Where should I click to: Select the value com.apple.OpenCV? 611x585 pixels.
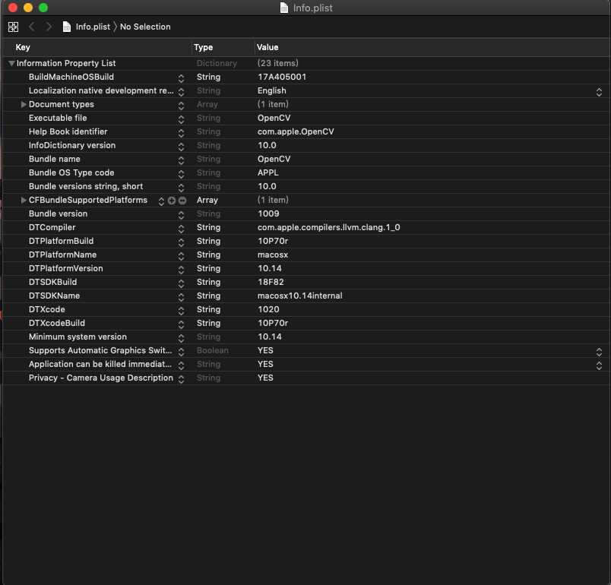point(296,131)
